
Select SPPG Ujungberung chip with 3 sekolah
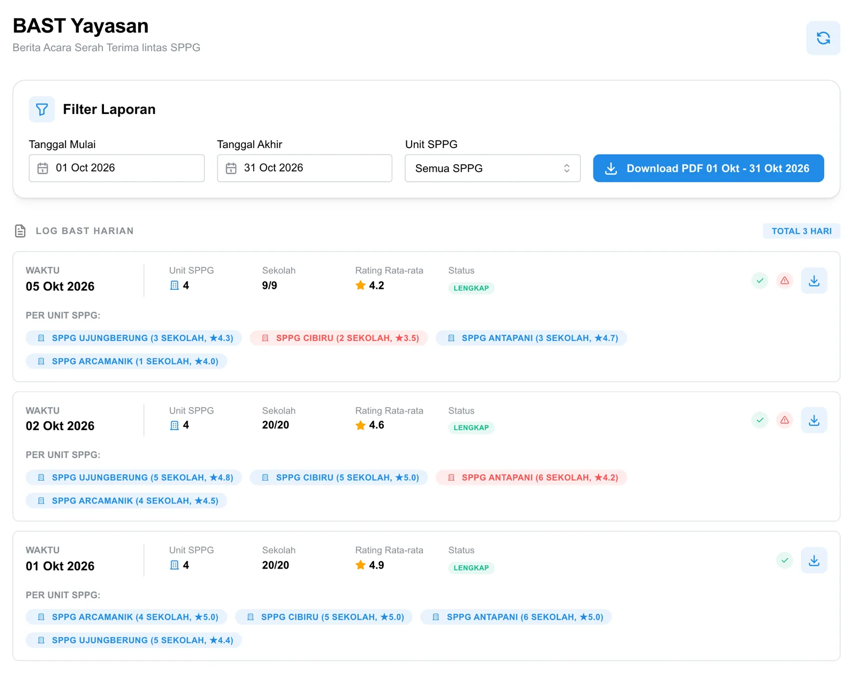click(134, 338)
